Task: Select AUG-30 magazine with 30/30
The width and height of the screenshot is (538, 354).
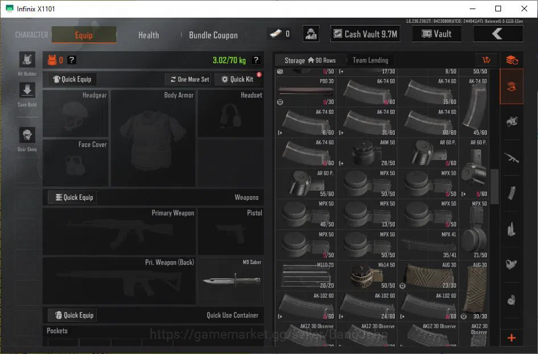Action: (474, 291)
